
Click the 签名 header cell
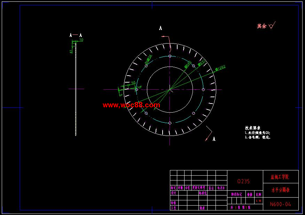(x=211, y=188)
